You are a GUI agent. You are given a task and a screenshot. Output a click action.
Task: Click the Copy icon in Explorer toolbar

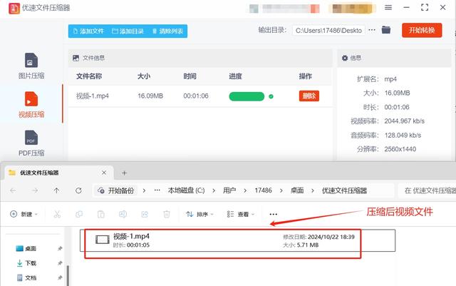tap(79, 215)
